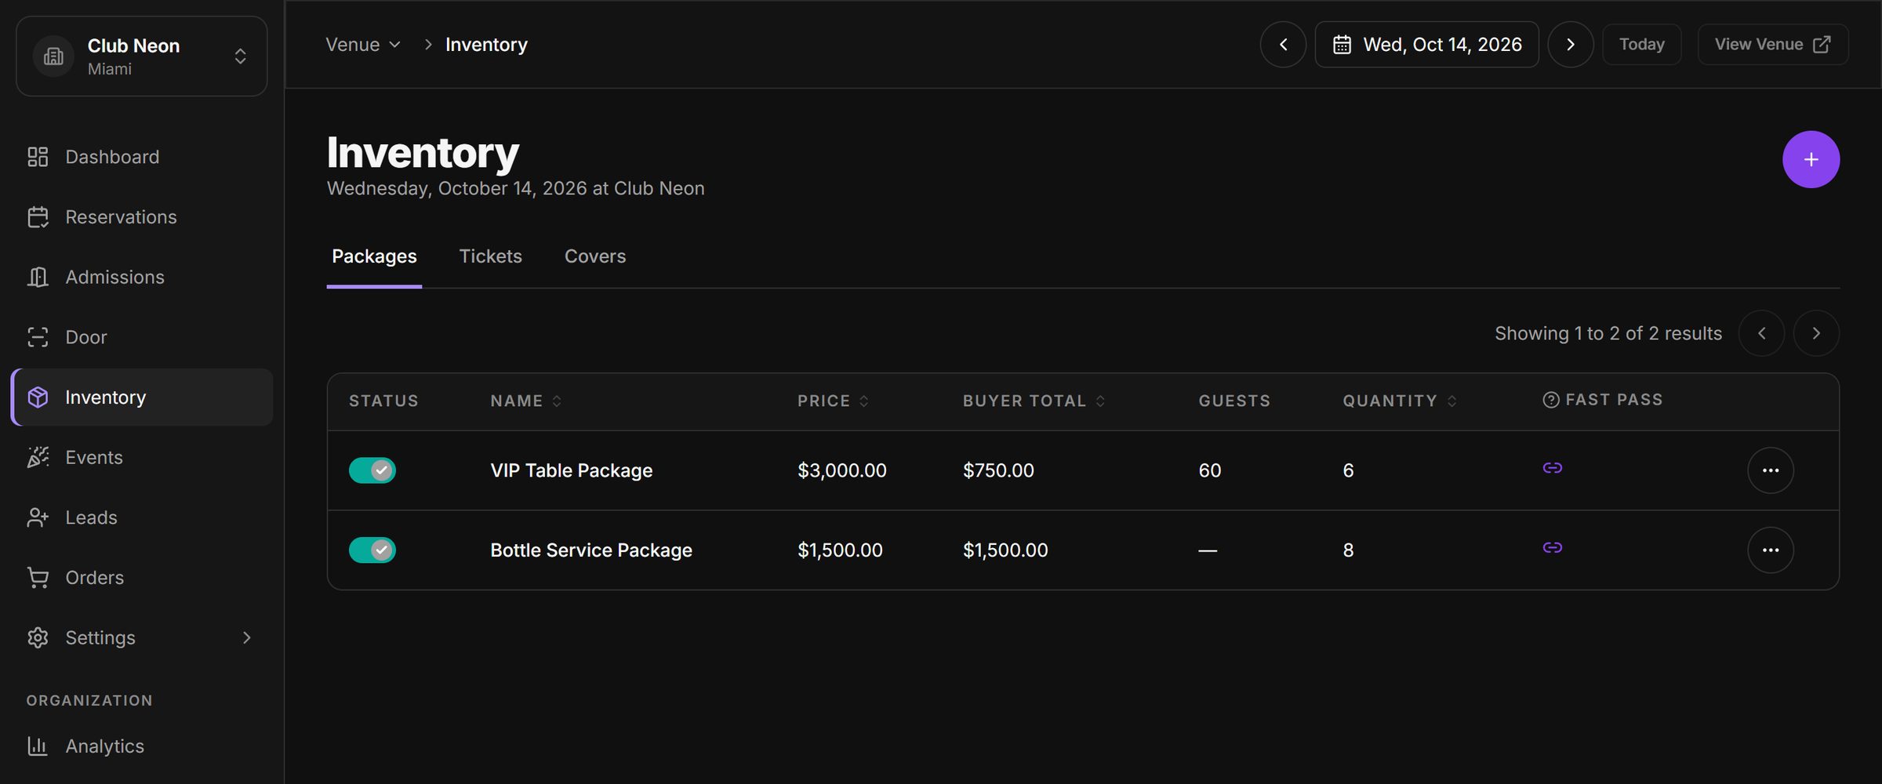Open Leads in the sidebar
The height and width of the screenshot is (784, 1882).
[141, 517]
